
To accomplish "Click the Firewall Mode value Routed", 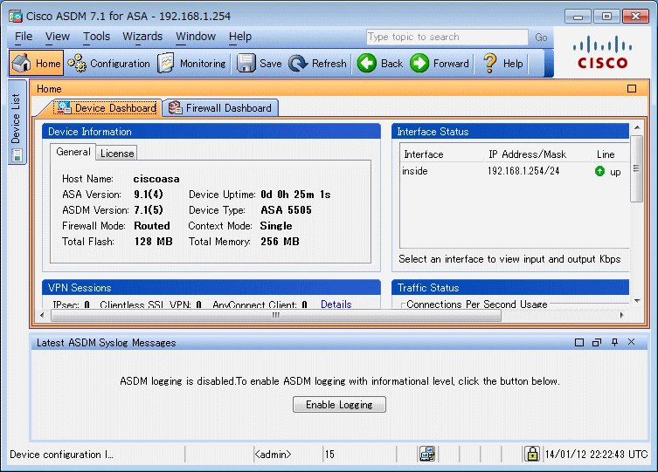I will [x=152, y=226].
